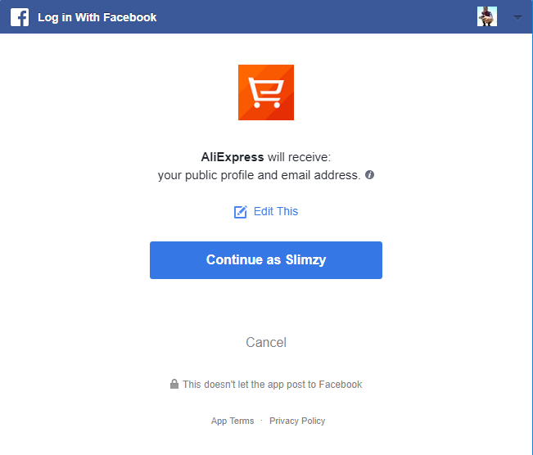Click the public profile and email address text
Screen dimensions: 533x455
[x=259, y=175]
